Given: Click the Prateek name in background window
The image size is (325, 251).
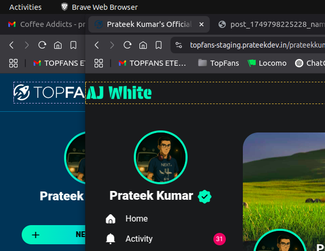Looking at the screenshot, I should point(62,196).
